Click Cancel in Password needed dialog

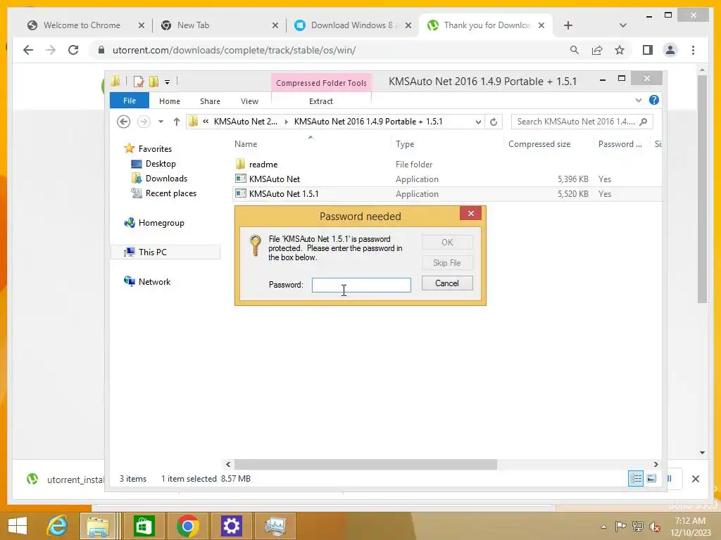pos(447,283)
